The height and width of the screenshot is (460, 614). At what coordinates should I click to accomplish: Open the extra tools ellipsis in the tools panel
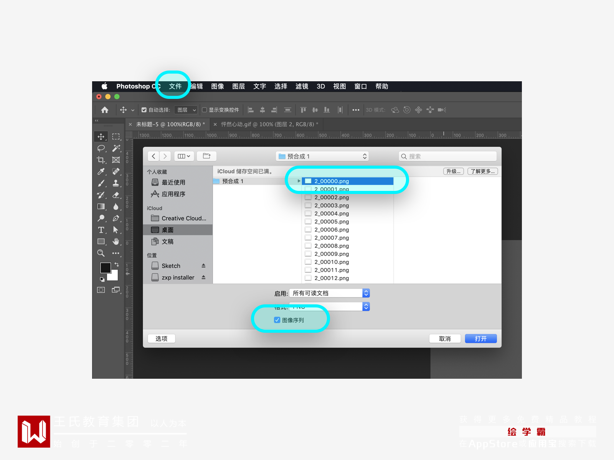pos(116,253)
